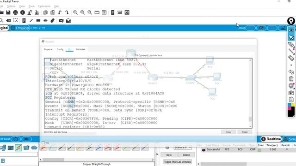
Task: Click the camera icon in right palette
Action: [291, 93]
